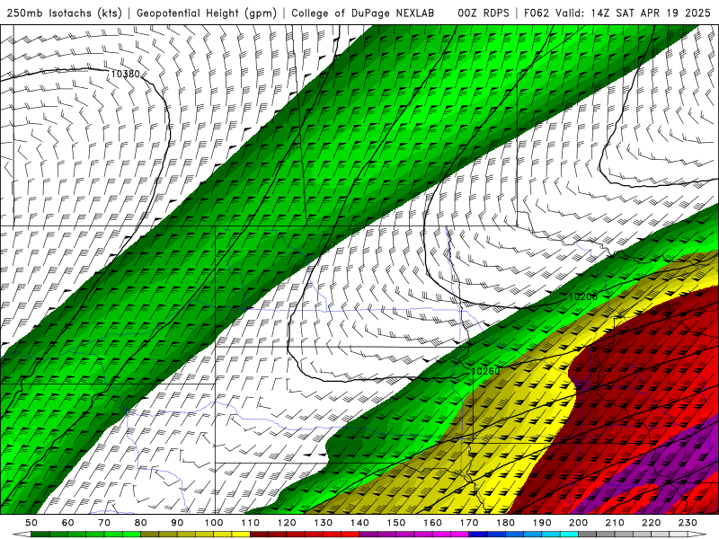Click the '250mb Isotachs (kts)' title text
The height and width of the screenshot is (539, 719).
pos(64,13)
